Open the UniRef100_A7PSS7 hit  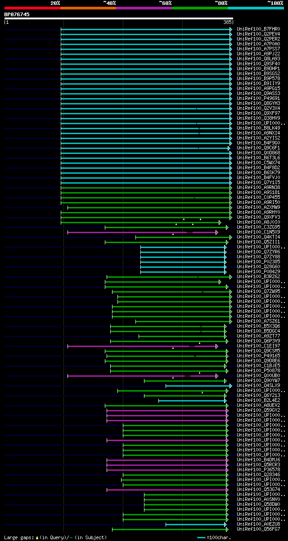258,49
